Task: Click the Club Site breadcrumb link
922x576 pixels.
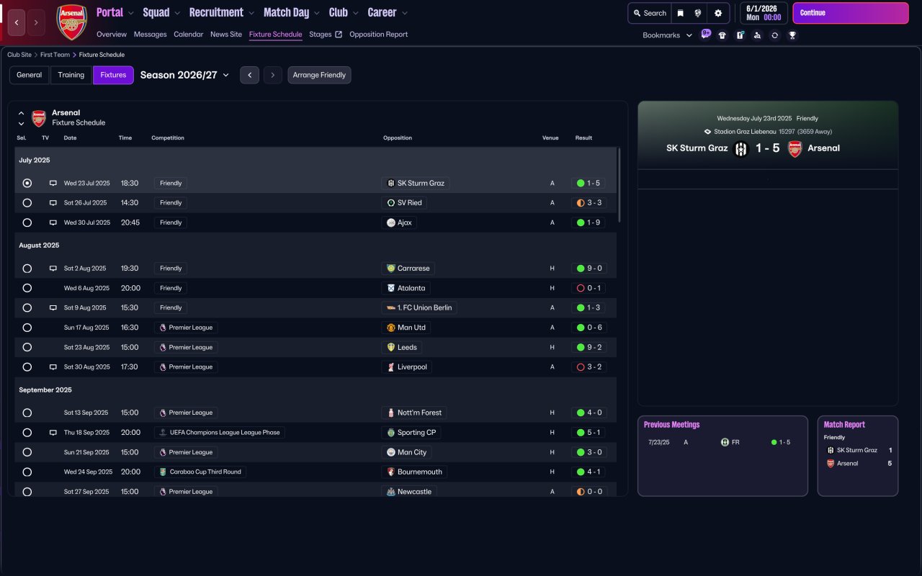Action: 19,55
